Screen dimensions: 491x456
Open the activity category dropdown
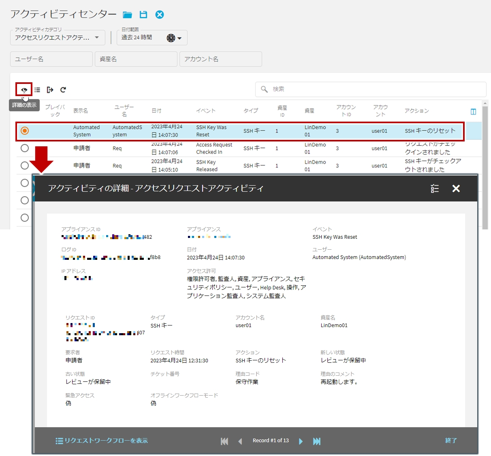58,37
